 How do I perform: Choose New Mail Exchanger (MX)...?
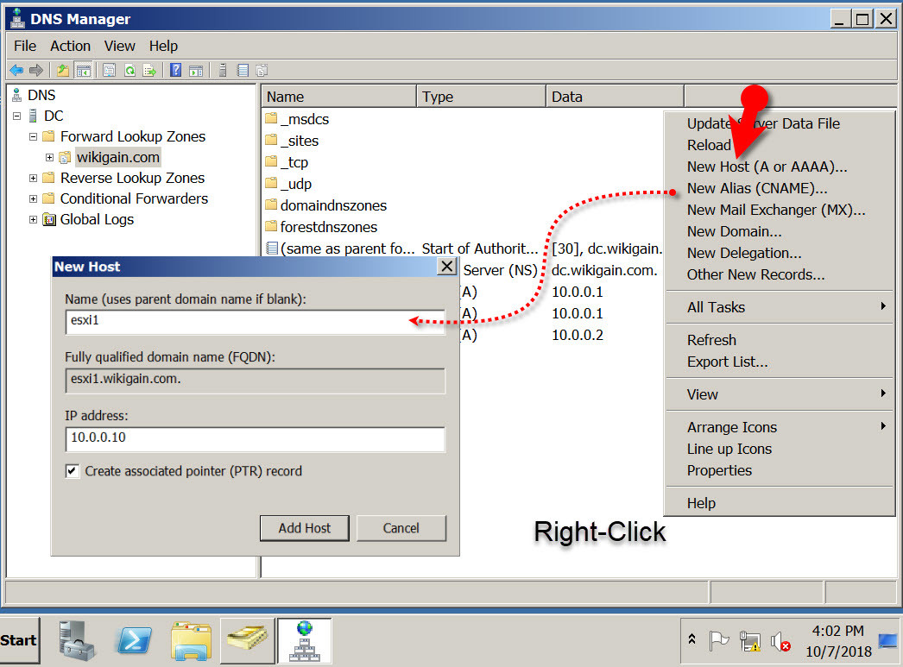(x=780, y=210)
